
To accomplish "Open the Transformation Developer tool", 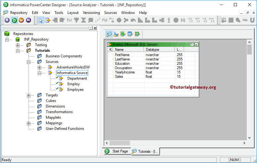I will click(123, 34).
